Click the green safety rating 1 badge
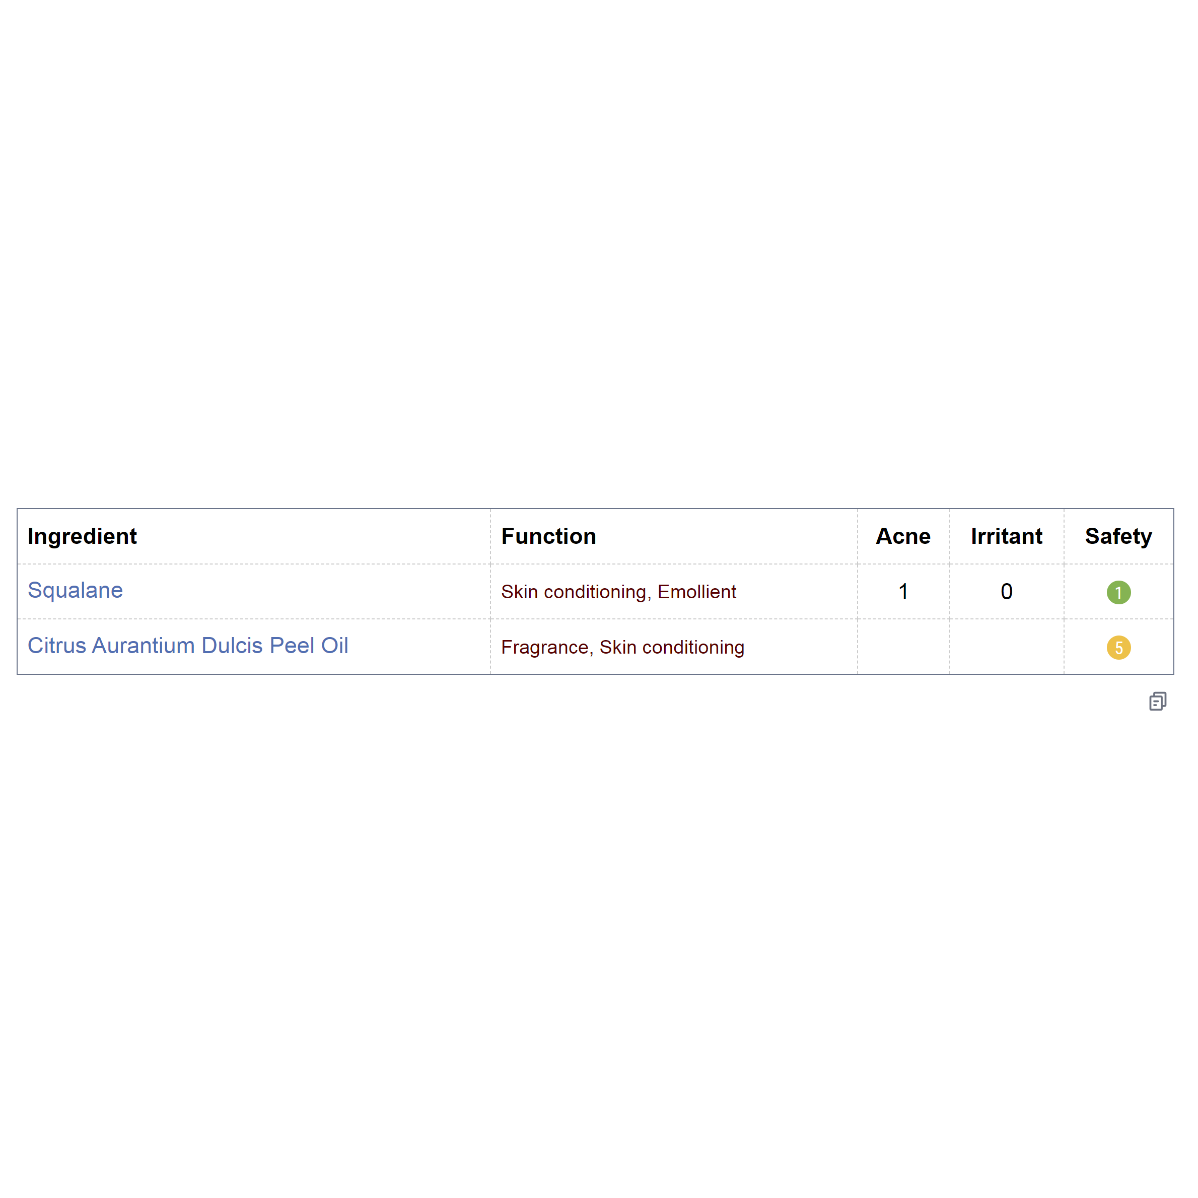The width and height of the screenshot is (1198, 1198). click(1118, 592)
